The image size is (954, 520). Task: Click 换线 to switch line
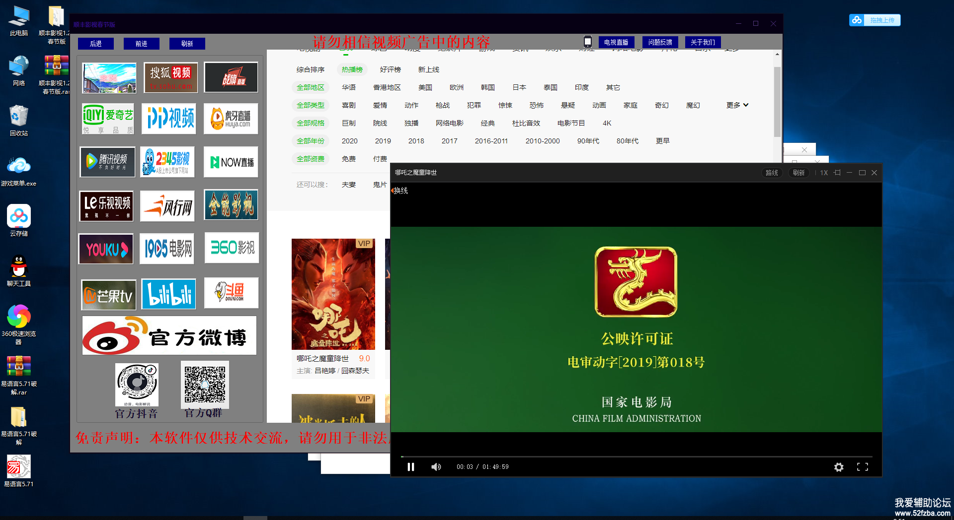tap(400, 191)
